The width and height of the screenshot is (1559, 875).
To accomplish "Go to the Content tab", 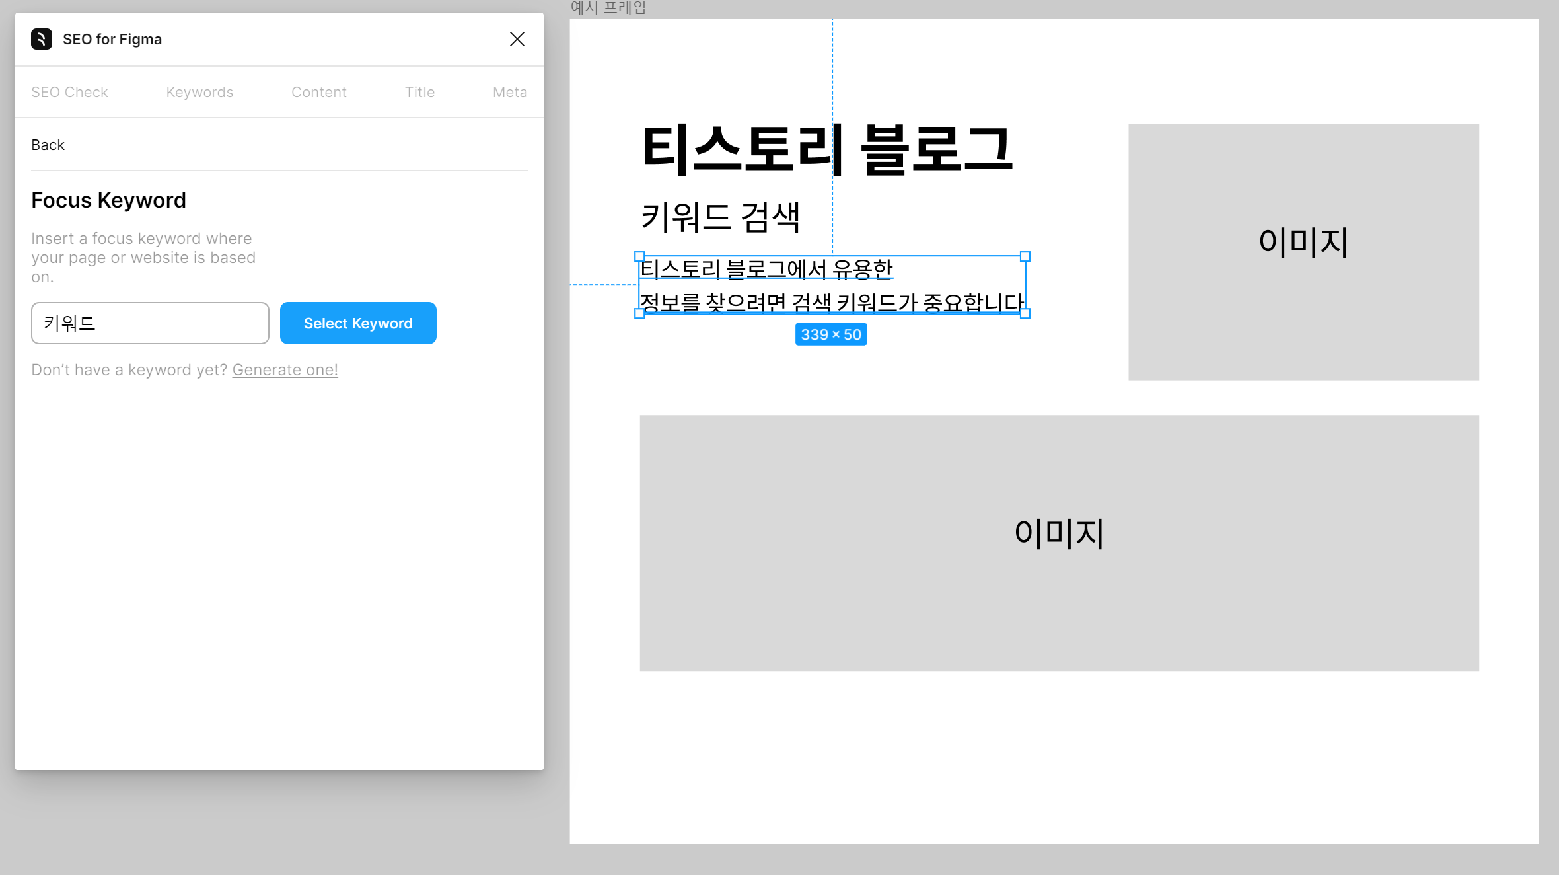I will coord(318,92).
